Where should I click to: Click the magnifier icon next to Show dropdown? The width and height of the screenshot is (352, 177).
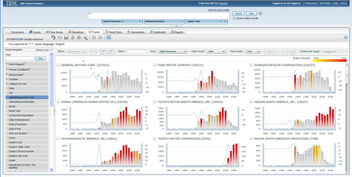pyautogui.click(x=93, y=51)
